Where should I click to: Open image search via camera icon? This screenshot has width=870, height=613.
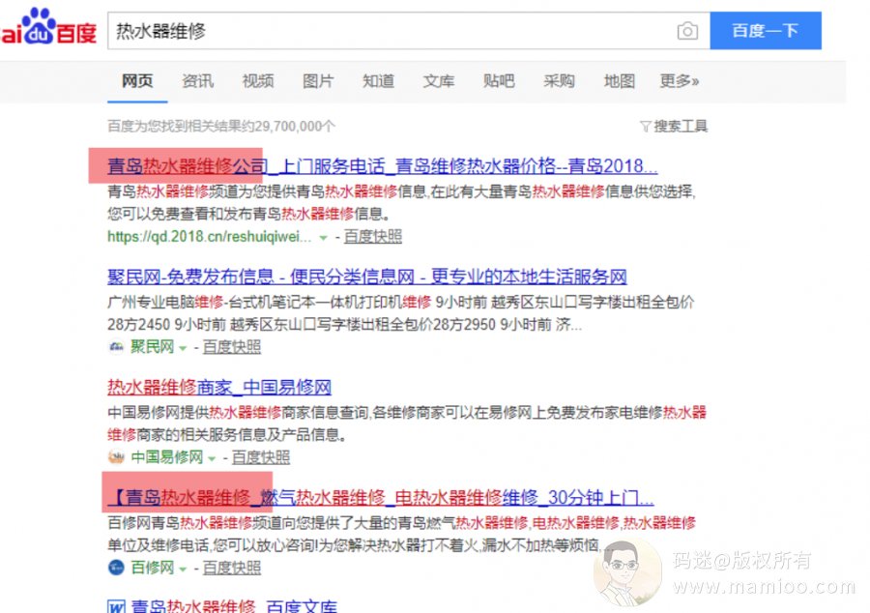(x=687, y=31)
